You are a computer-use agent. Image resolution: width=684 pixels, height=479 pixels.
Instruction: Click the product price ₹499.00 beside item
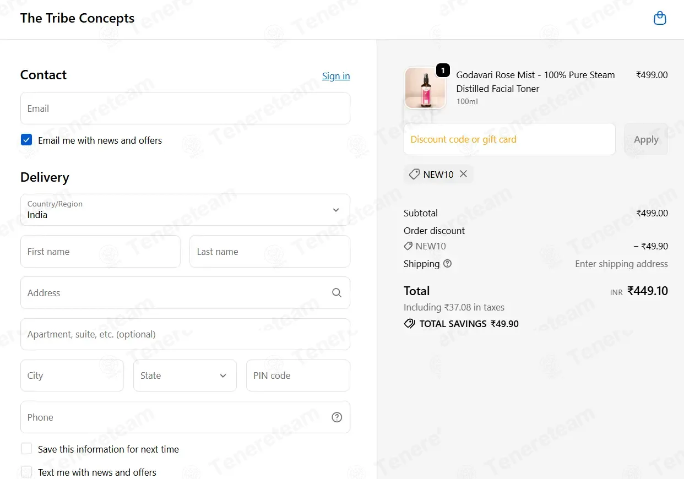(x=652, y=75)
